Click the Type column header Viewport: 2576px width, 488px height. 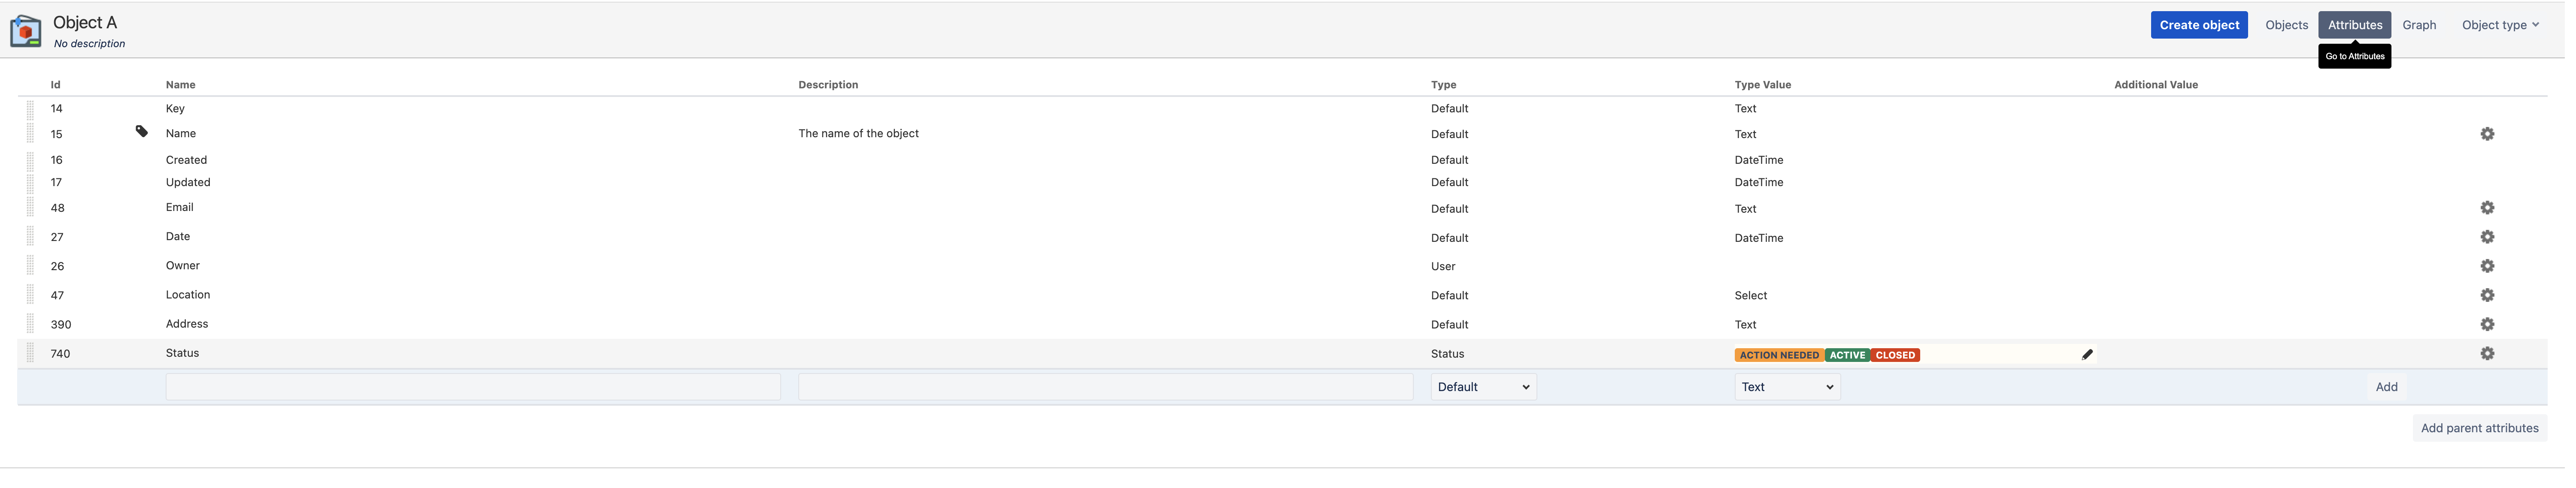pyautogui.click(x=1450, y=85)
